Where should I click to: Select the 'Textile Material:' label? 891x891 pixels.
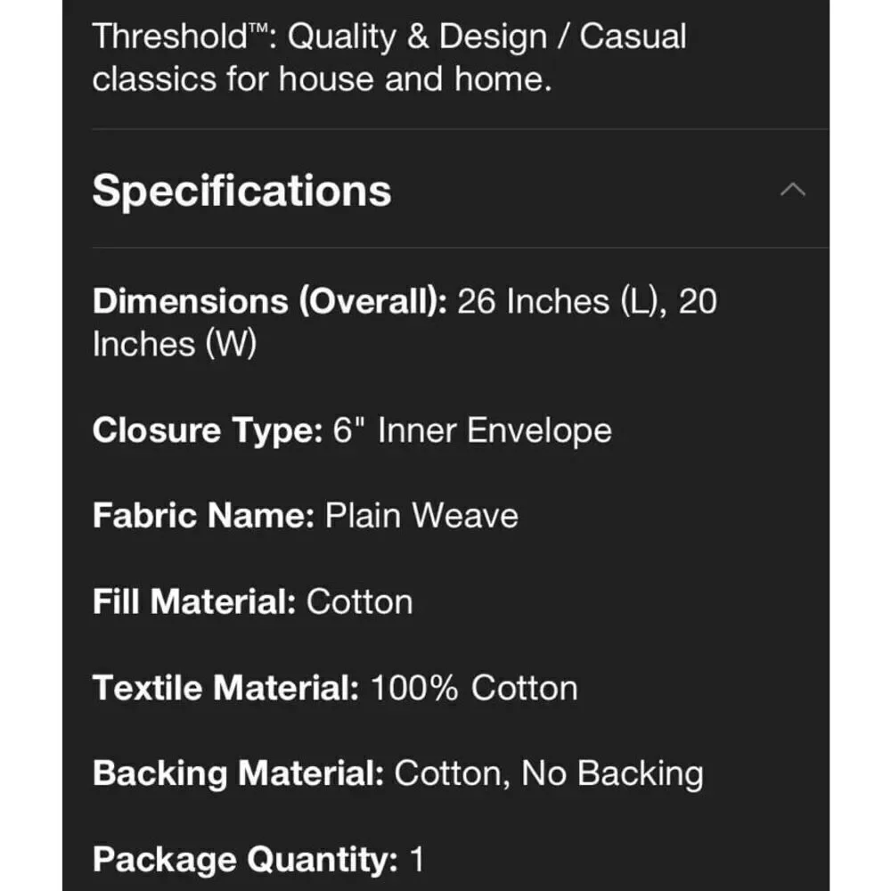click(225, 688)
